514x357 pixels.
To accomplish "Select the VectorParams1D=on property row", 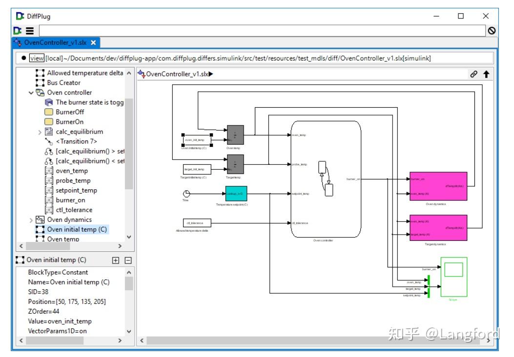I will pyautogui.click(x=58, y=331).
